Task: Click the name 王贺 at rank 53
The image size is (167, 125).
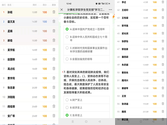Action: pos(124,96)
